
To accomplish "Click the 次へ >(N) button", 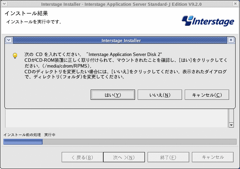I will pyautogui.click(x=124, y=157).
